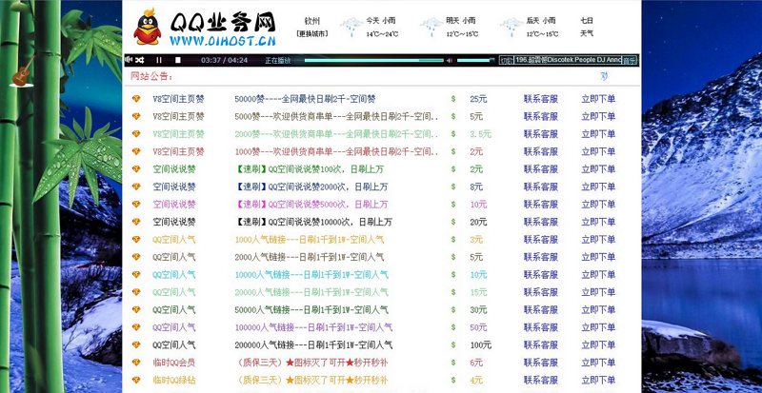Viewport: 762px width, 393px height.
Task: Click the 切歌 button in the player
Action: (507, 60)
